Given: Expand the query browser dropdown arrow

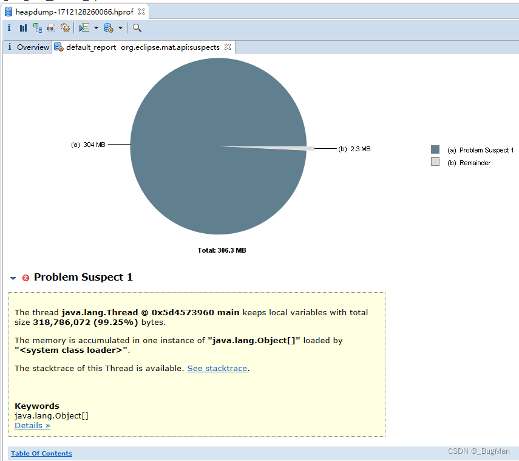Looking at the screenshot, I should coord(120,28).
